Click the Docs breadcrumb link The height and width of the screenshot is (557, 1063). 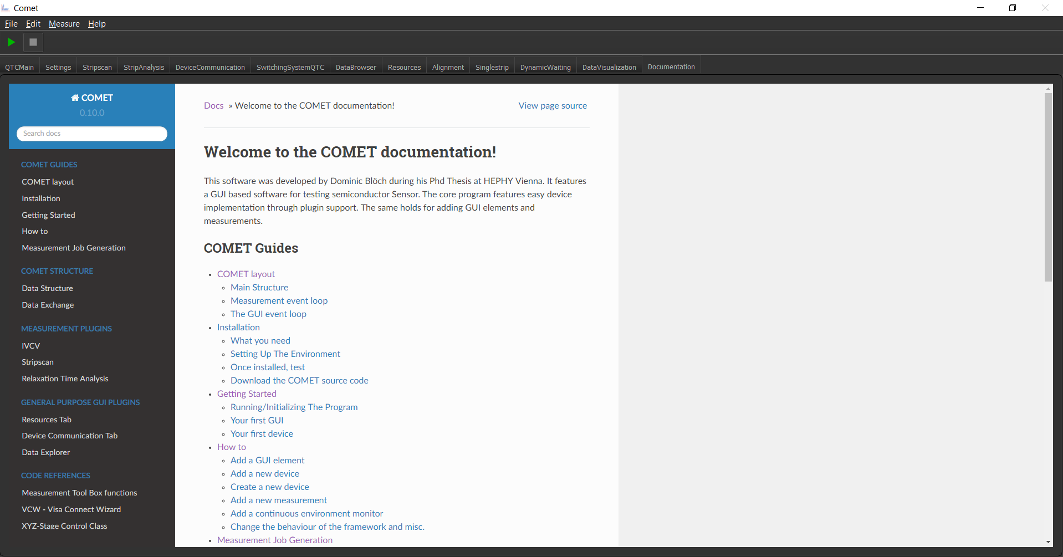pos(213,106)
